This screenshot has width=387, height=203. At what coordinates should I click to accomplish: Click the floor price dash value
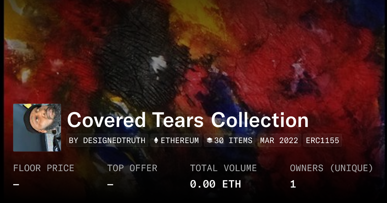(x=16, y=185)
